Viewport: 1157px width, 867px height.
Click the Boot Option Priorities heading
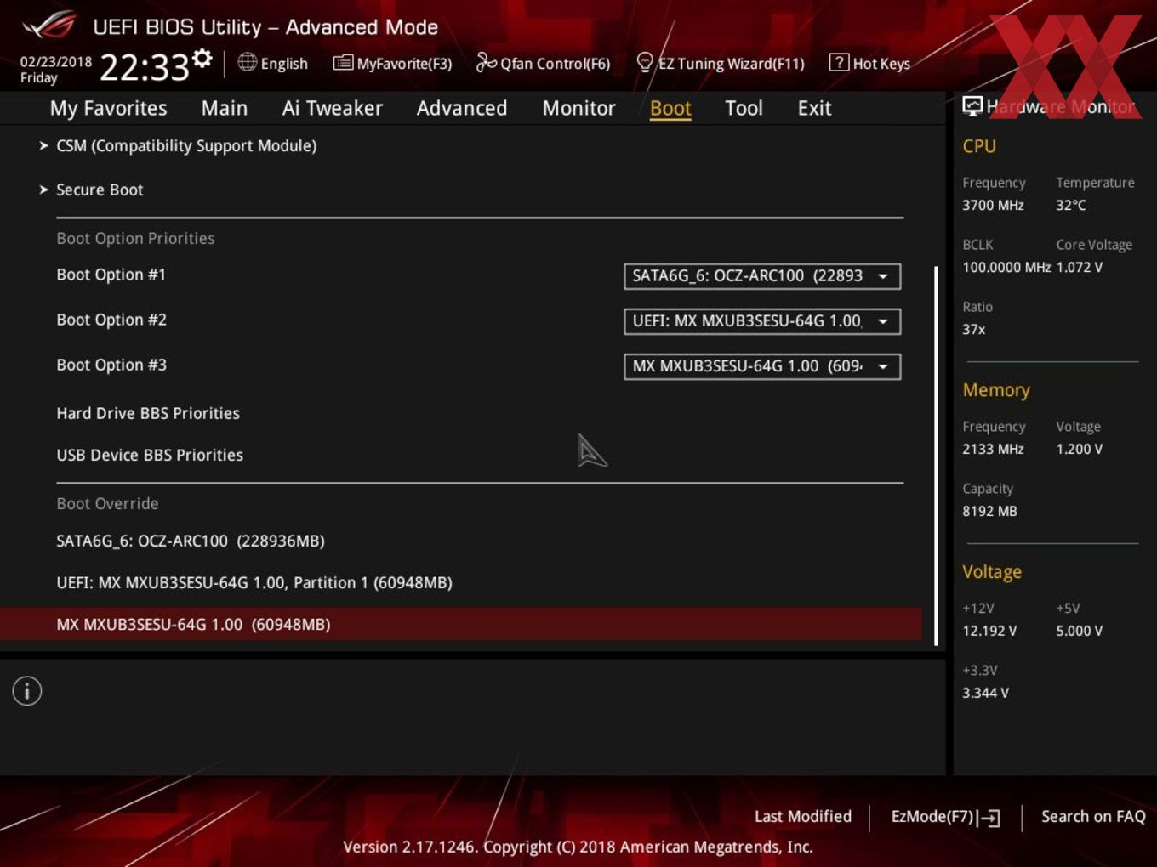tap(135, 238)
